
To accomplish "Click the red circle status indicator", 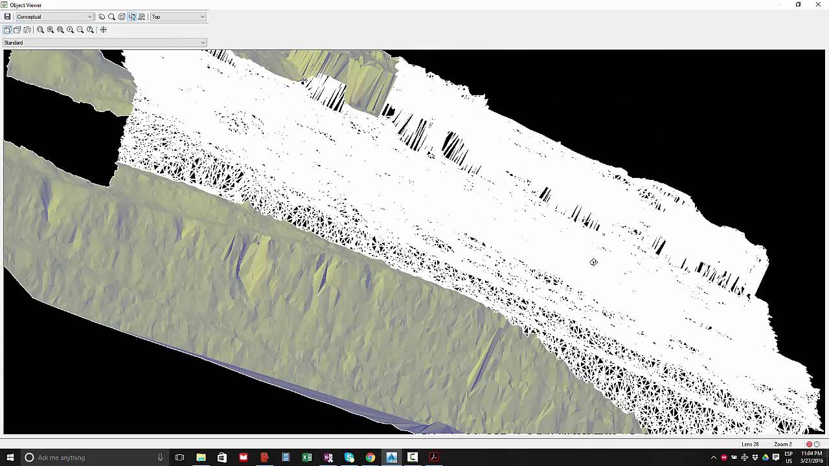I will click(809, 444).
